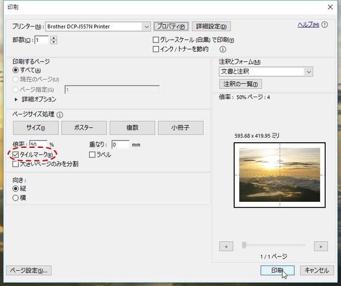The image size is (341, 286).
Task: Go to next preview page with > button
Action: (321, 246)
